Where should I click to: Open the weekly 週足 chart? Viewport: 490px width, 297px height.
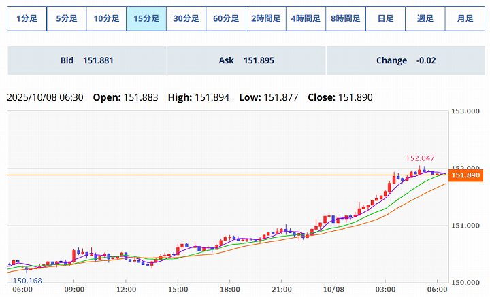click(425, 18)
